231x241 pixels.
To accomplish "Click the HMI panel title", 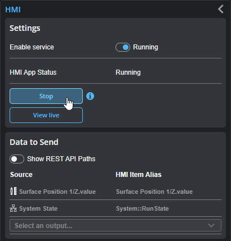I will click(x=13, y=10).
